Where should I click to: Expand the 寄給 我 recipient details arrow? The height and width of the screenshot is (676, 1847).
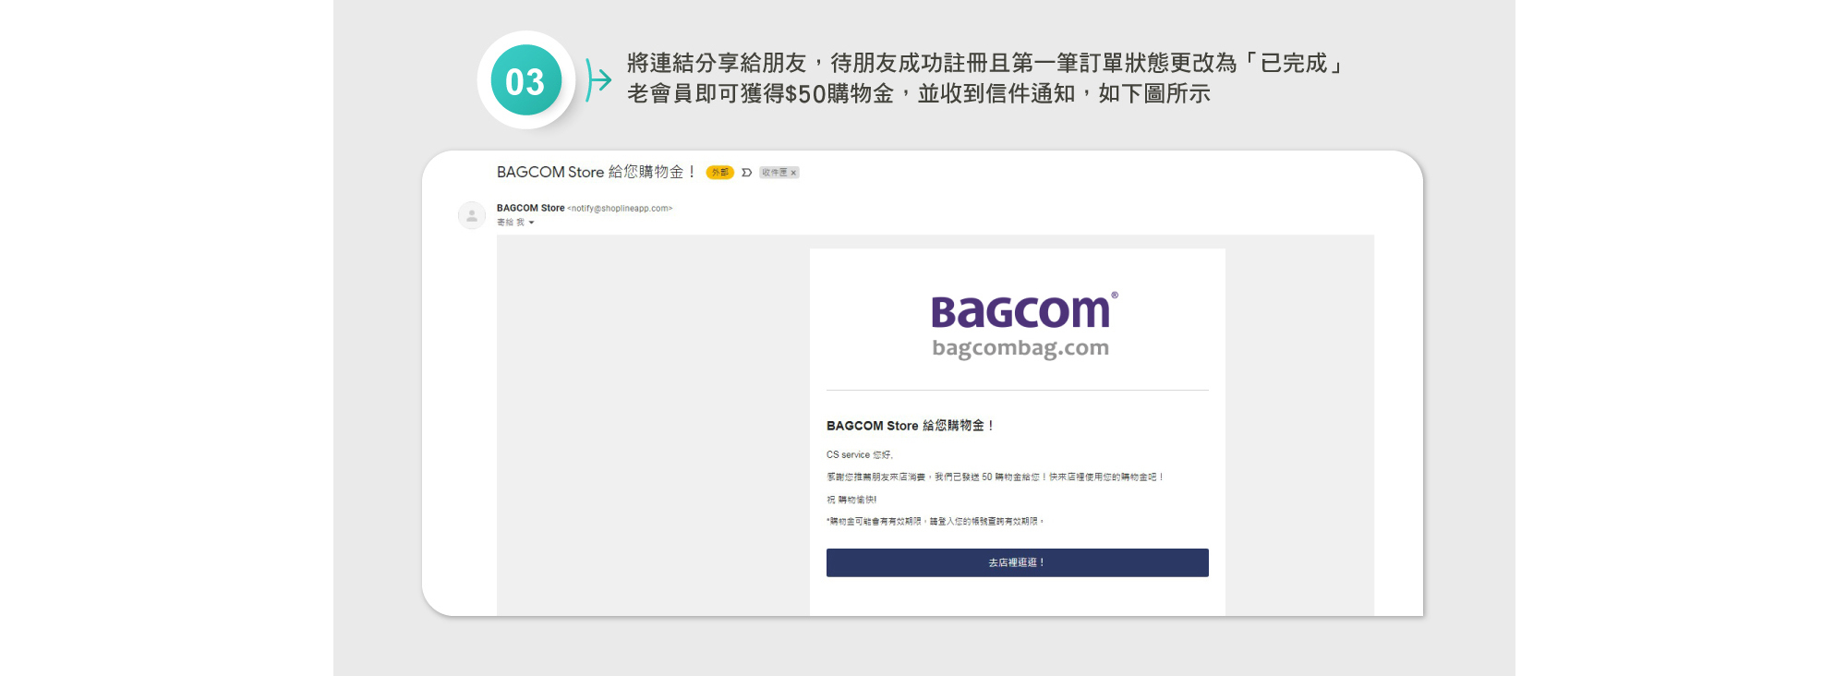click(531, 223)
